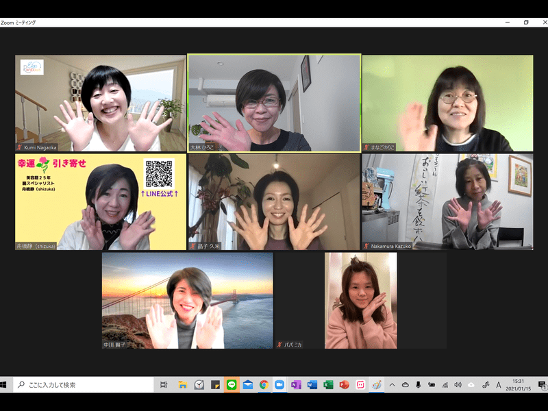This screenshot has height=411, width=548.
Task: Launch Google Chrome from the taskbar
Action: [264, 385]
